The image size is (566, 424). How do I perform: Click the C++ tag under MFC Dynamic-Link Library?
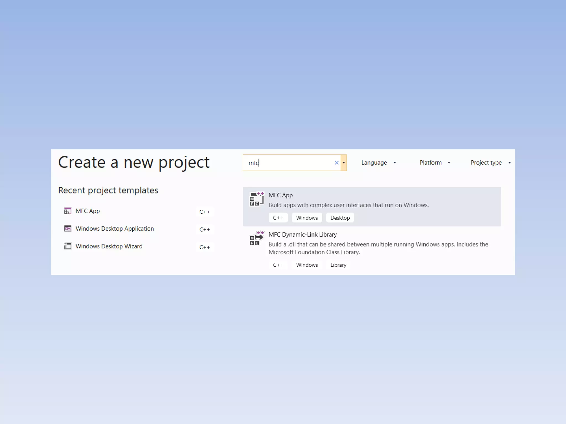tap(278, 265)
